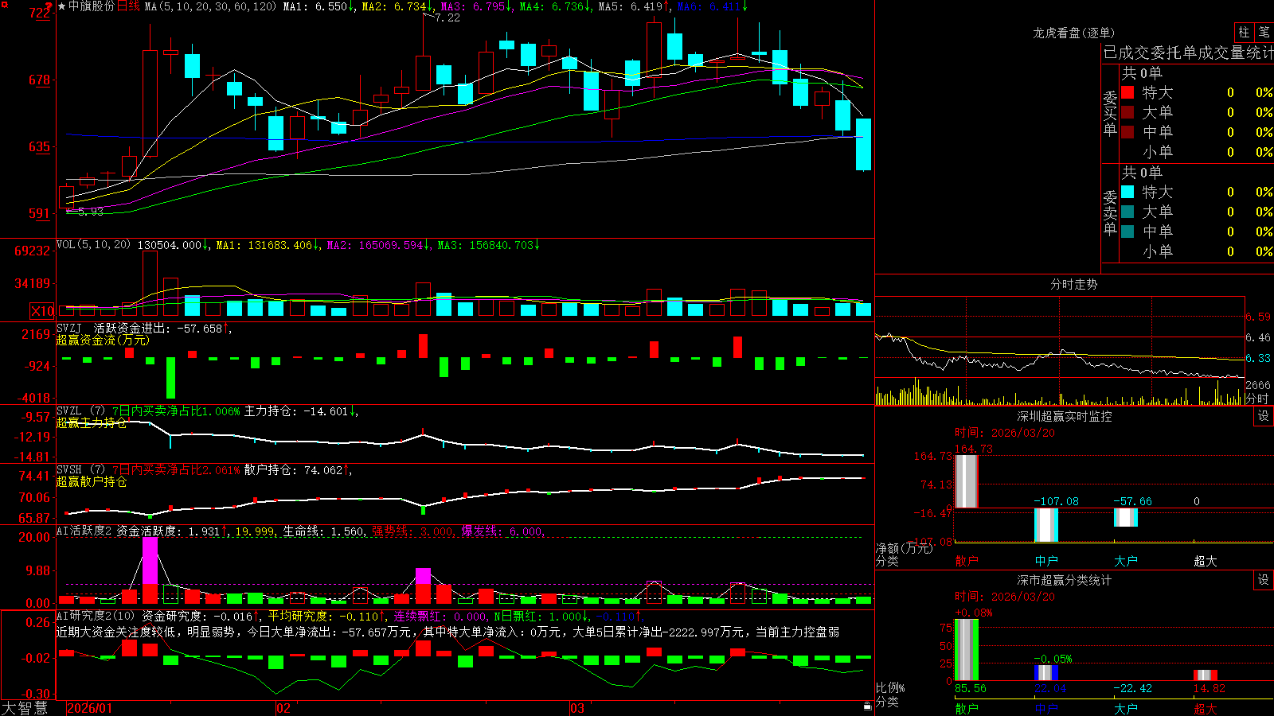Click the 委买单 section label
Screen dimensions: 1274x716
(x=1110, y=113)
